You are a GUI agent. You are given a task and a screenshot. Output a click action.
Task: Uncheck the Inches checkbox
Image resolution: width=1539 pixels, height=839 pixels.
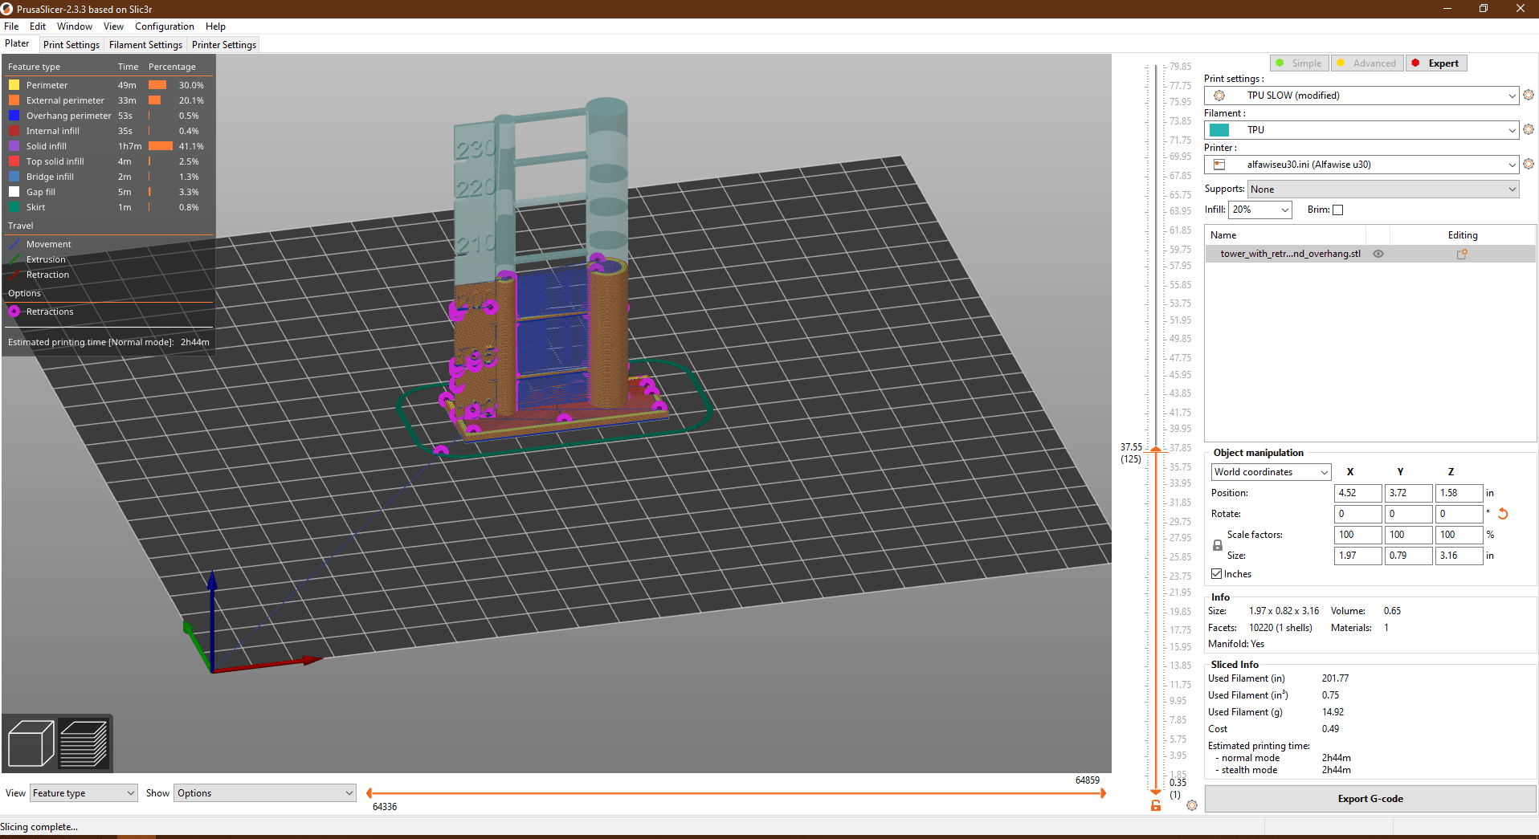point(1216,573)
